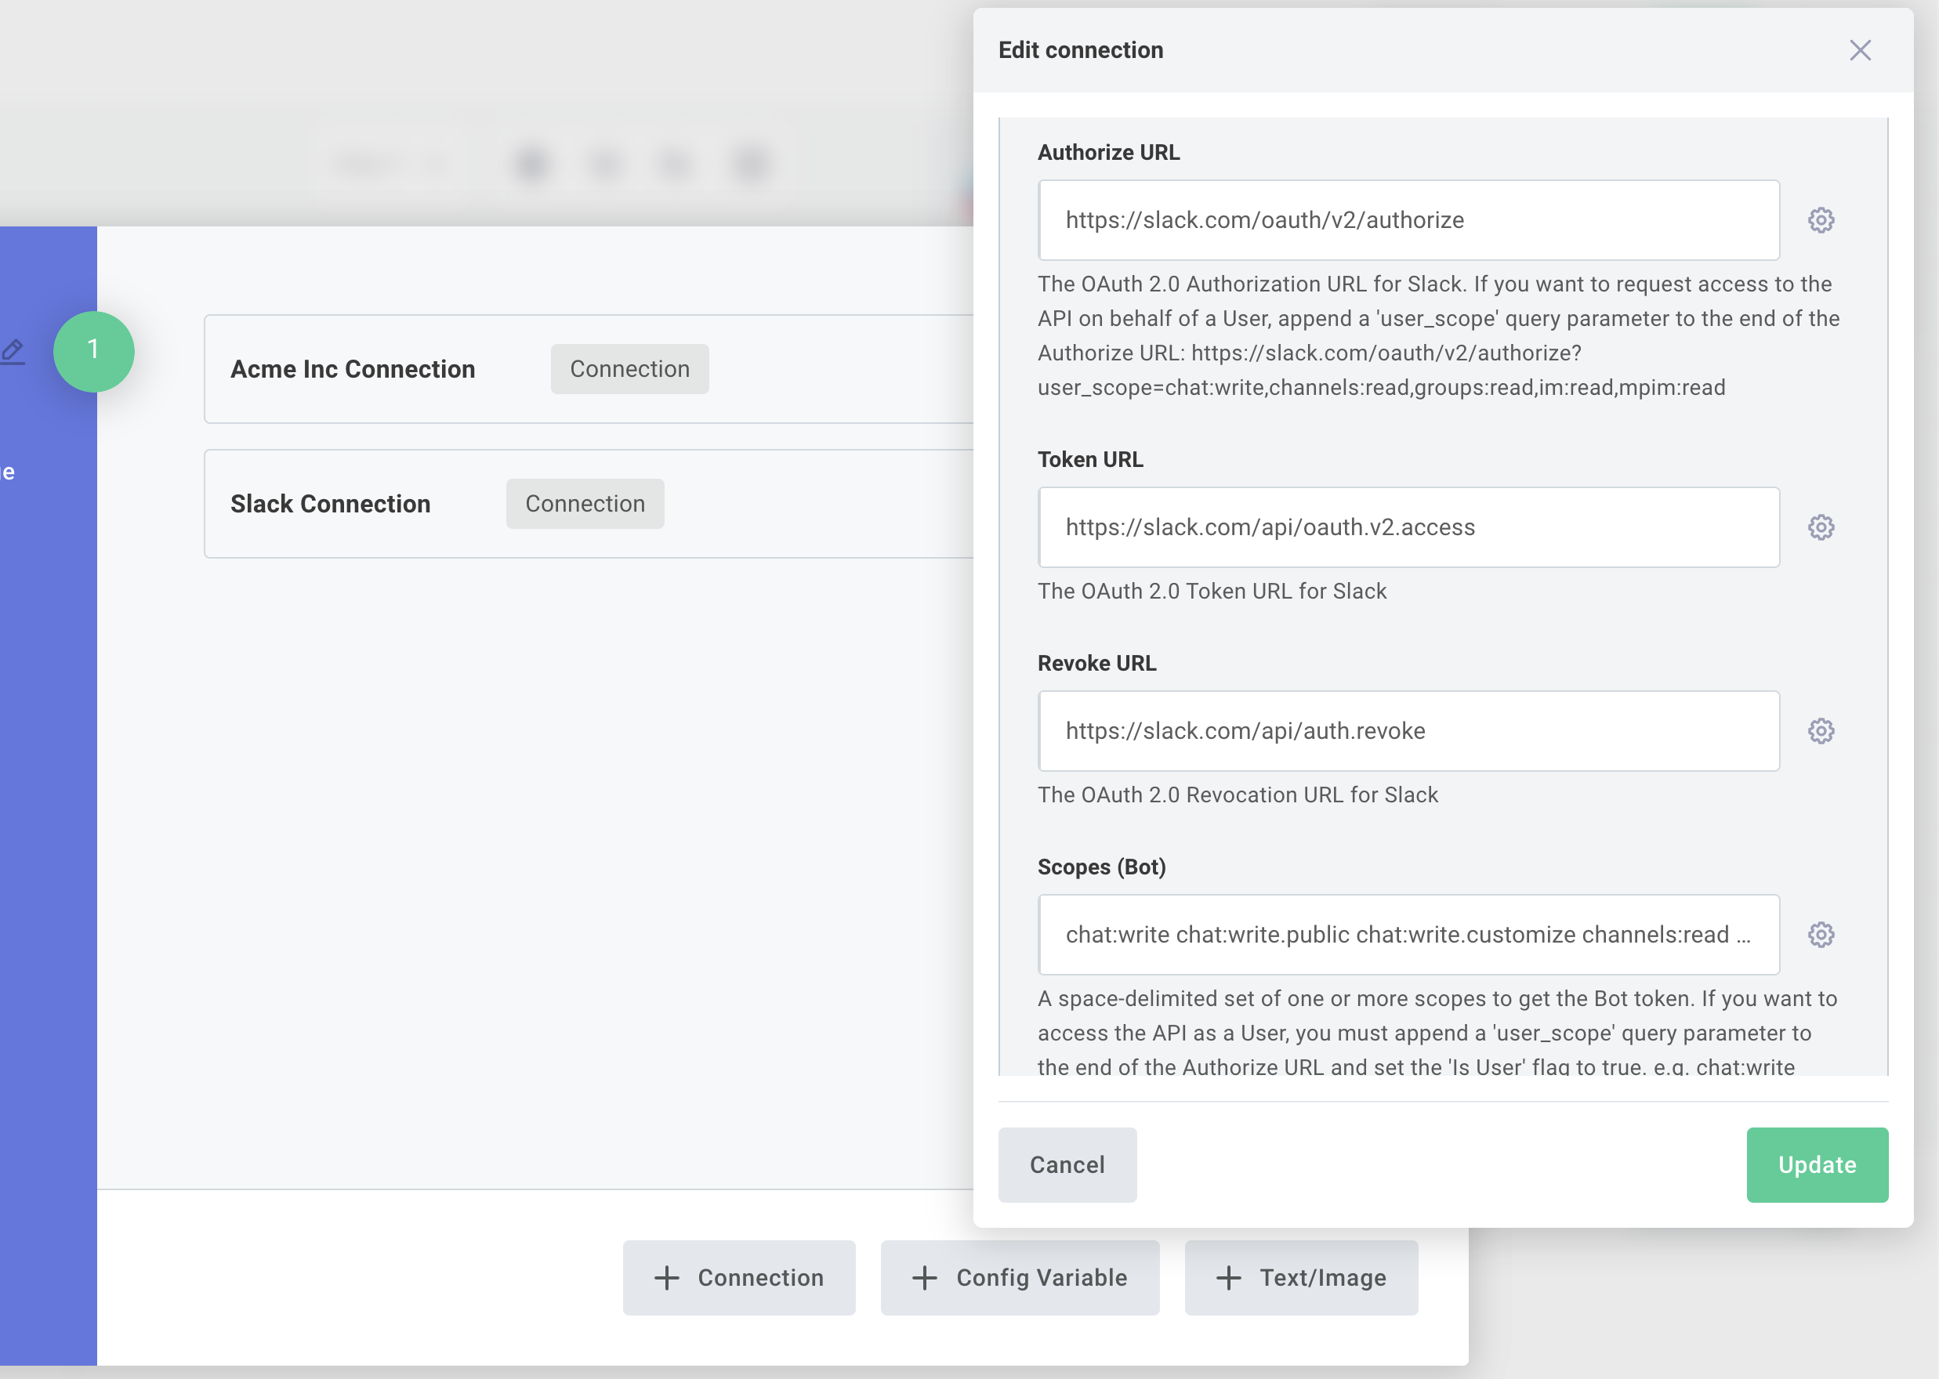This screenshot has height=1379, width=1939.
Task: Click the green step 1 badge
Action: pos(93,351)
